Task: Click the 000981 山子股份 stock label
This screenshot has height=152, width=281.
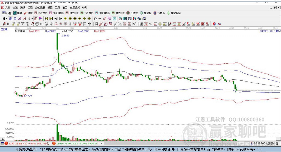Action: click(x=270, y=31)
